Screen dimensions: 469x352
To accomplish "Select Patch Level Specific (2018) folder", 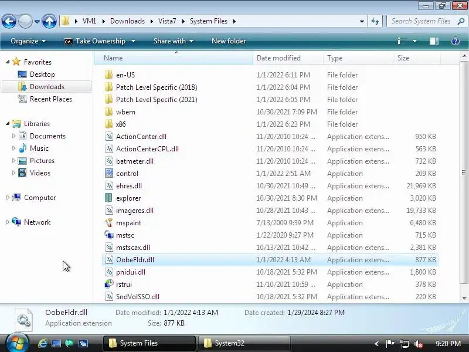I will point(157,87).
